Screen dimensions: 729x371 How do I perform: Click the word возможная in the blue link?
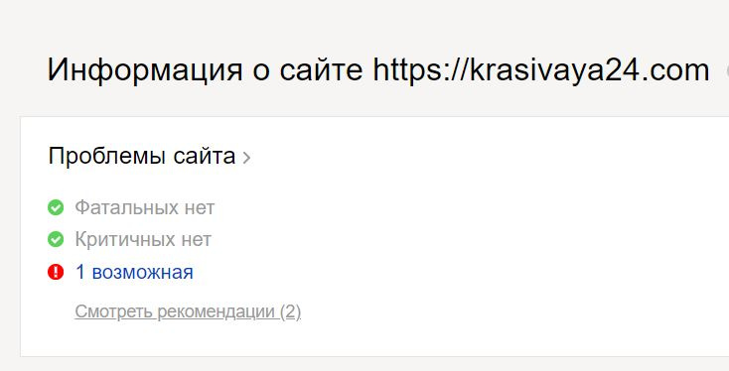(143, 272)
